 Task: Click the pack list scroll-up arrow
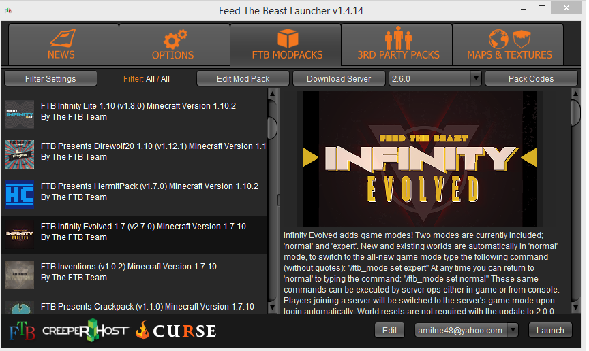[x=273, y=93]
